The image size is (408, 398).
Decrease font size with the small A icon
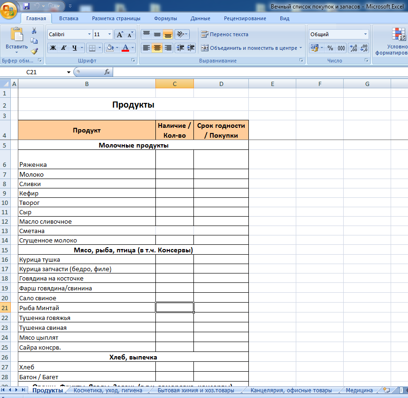click(130, 34)
